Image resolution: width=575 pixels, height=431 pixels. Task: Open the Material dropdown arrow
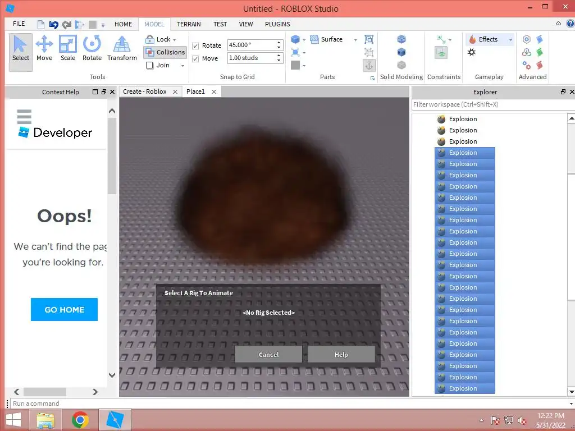304,53
